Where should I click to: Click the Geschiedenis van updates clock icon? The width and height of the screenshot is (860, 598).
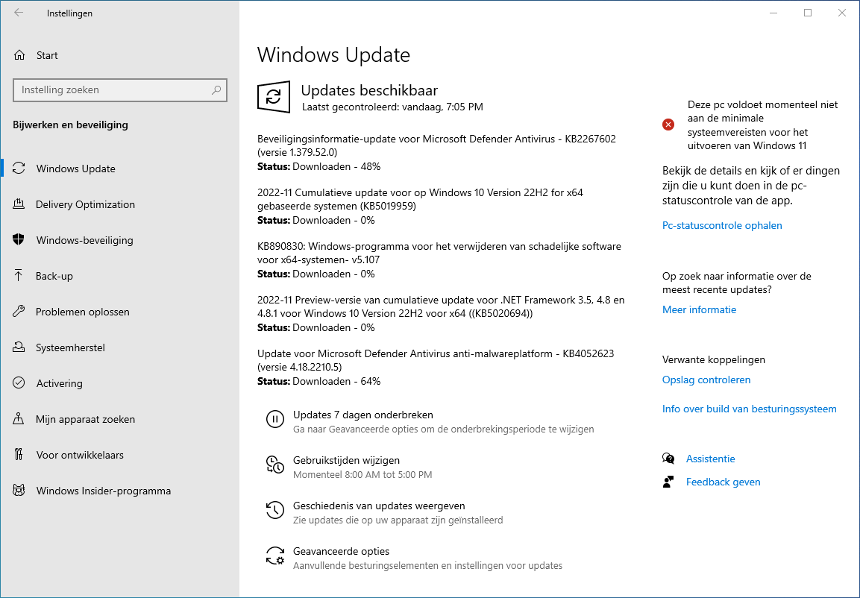coord(275,511)
